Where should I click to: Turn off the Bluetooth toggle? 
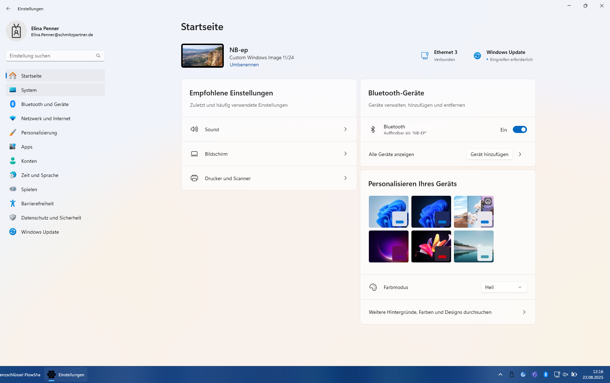click(520, 129)
